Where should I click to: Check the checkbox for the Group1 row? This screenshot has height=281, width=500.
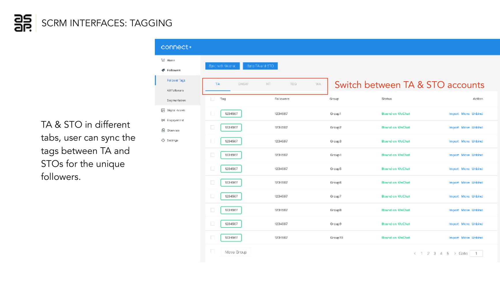click(x=213, y=114)
